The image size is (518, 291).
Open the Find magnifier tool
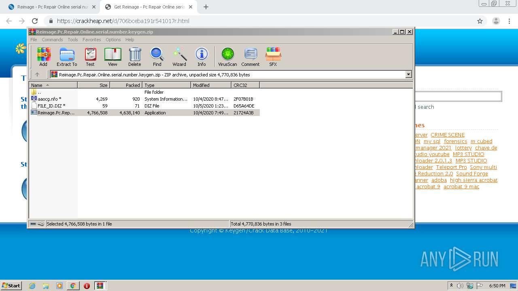(x=157, y=57)
